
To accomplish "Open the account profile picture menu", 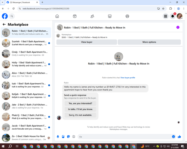I will (180, 16).
